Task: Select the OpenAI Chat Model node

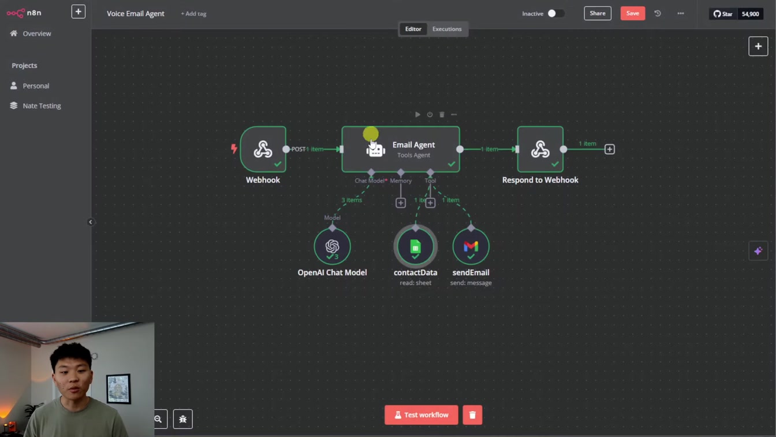Action: pos(332,246)
